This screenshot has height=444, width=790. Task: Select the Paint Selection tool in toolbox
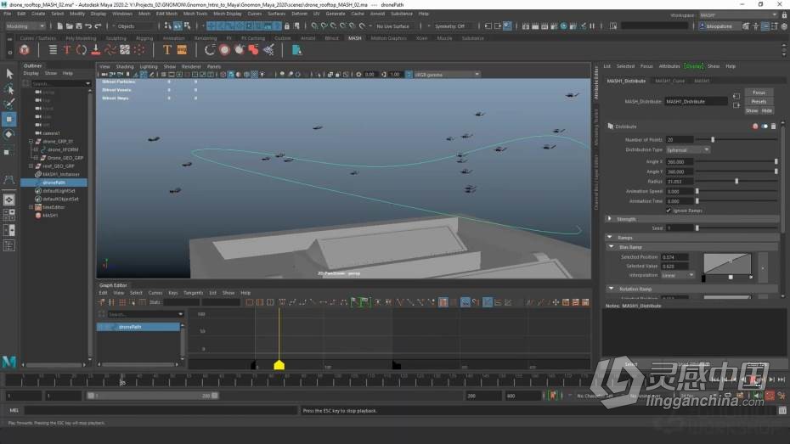(x=9, y=104)
